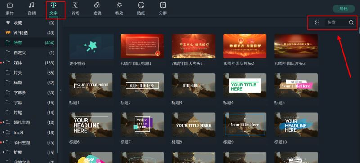Collapse the sidebar with the divider arrow
360x163 pixels.
[x=61, y=90]
